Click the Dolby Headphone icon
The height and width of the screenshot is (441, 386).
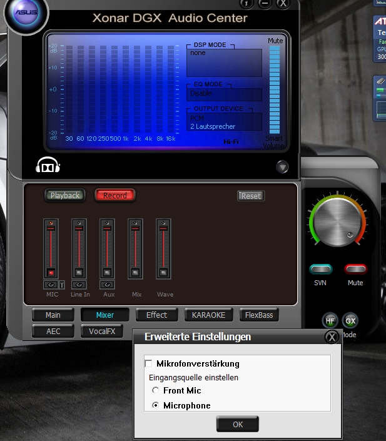tap(48, 165)
